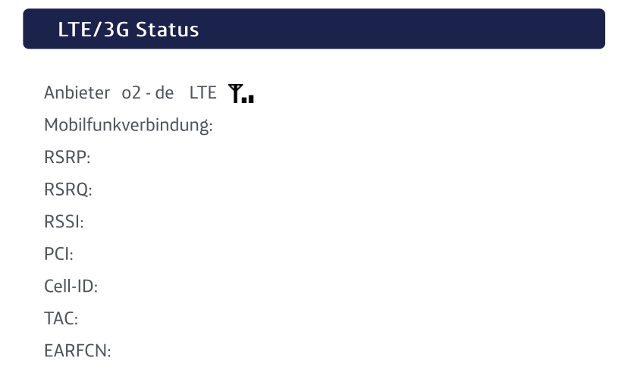Click the RSSI label
This screenshot has height=376, width=628.
click(64, 222)
